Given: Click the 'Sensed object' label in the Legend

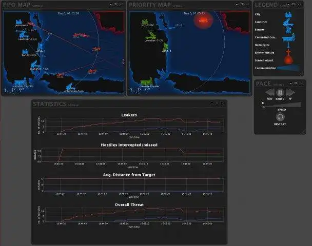Looking at the screenshot, I should tap(264, 60).
